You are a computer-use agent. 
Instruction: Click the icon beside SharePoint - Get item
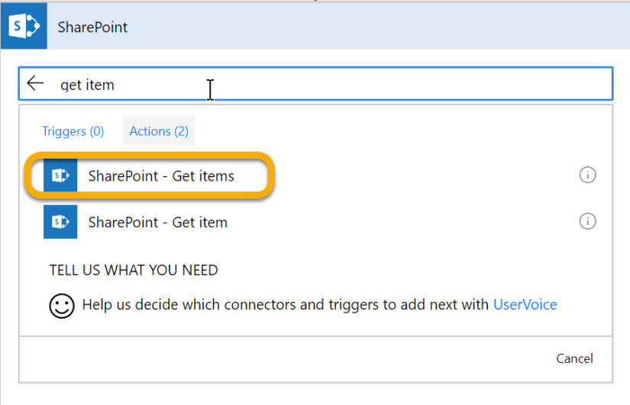(60, 222)
